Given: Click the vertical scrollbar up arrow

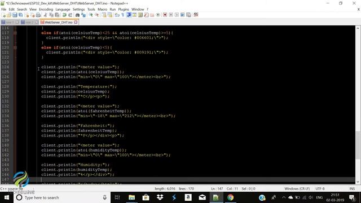Looking at the screenshot, I should (358, 28).
